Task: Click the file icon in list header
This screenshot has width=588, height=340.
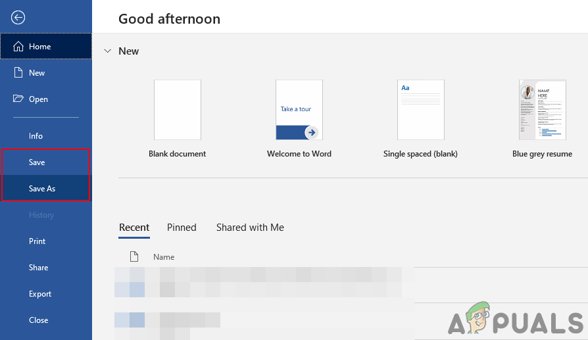Action: click(x=134, y=256)
